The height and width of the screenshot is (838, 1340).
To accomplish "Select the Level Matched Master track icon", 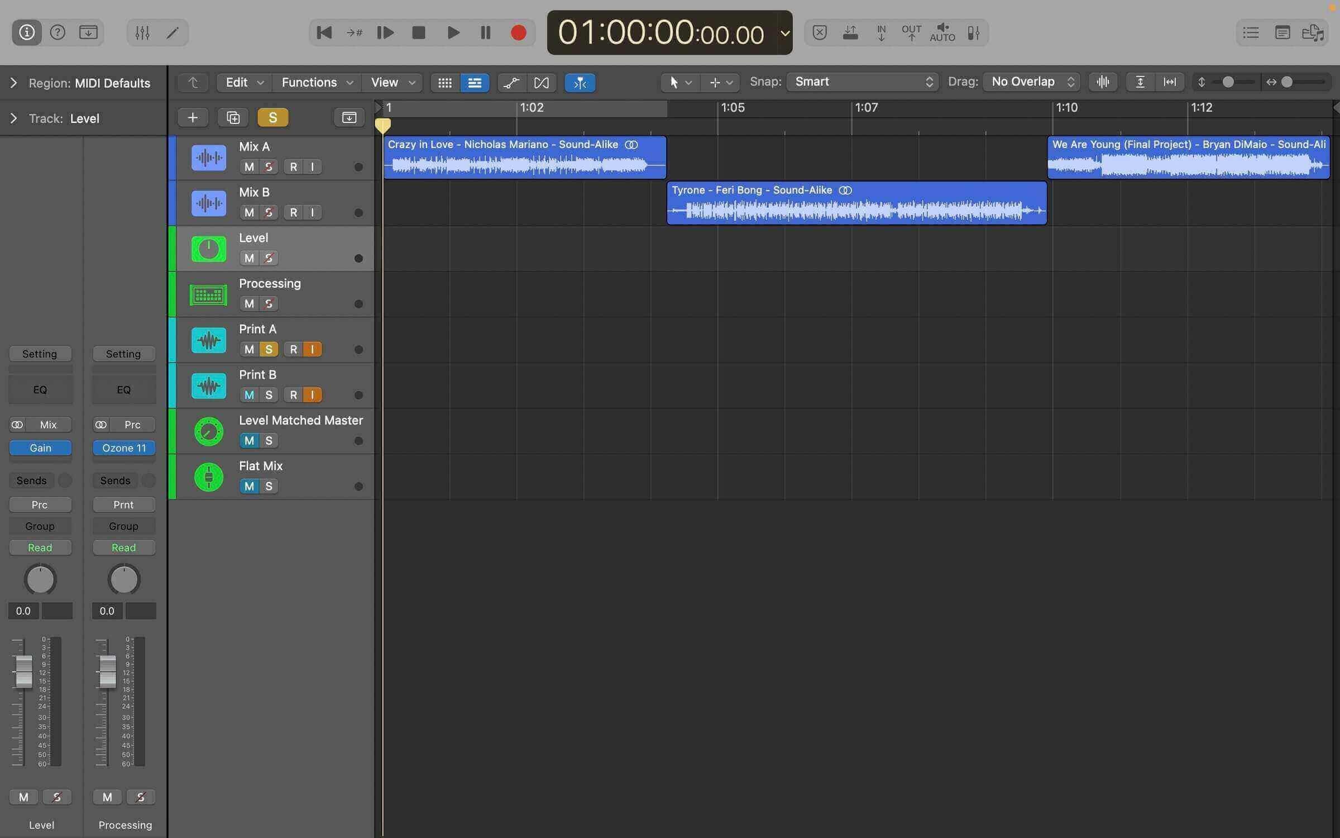I will [x=209, y=431].
